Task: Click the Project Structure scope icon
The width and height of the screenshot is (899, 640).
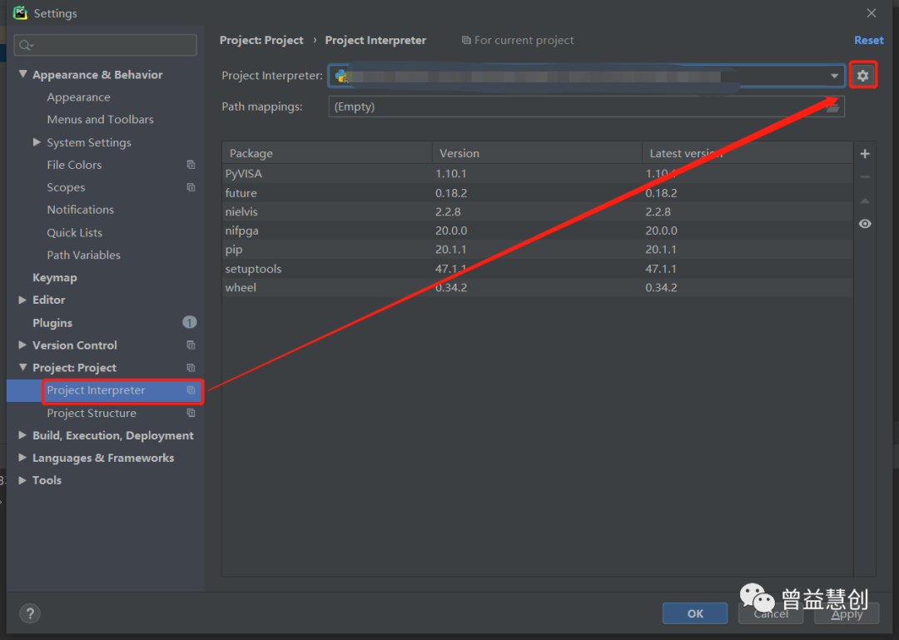Action: pos(191,413)
